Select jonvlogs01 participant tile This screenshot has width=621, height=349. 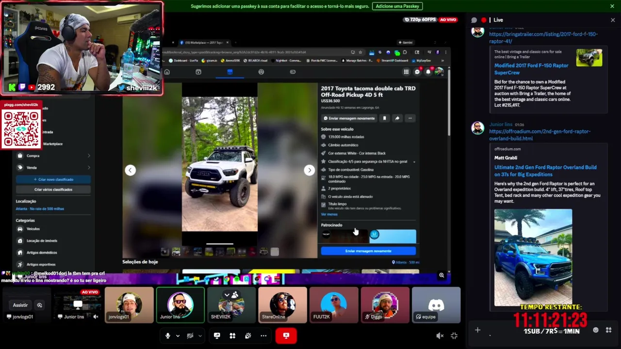point(129,305)
